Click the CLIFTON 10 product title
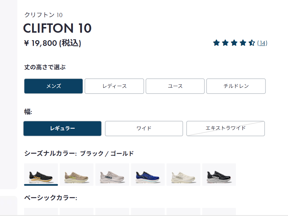288x216 pixels. coord(57,28)
